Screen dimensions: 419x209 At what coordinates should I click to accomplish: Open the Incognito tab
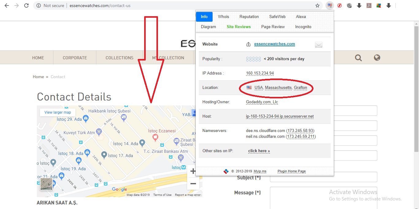click(303, 27)
